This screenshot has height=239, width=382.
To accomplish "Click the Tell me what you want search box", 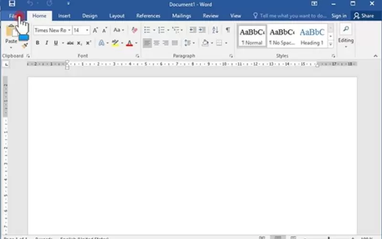I will [290, 16].
